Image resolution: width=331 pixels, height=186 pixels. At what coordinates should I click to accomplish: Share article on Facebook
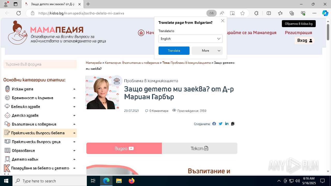214,124
